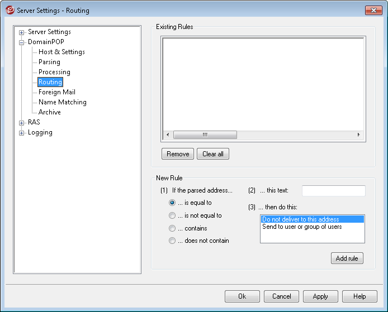The image size is (388, 312).
Task: Open the Name Matching page
Action: 62,102
